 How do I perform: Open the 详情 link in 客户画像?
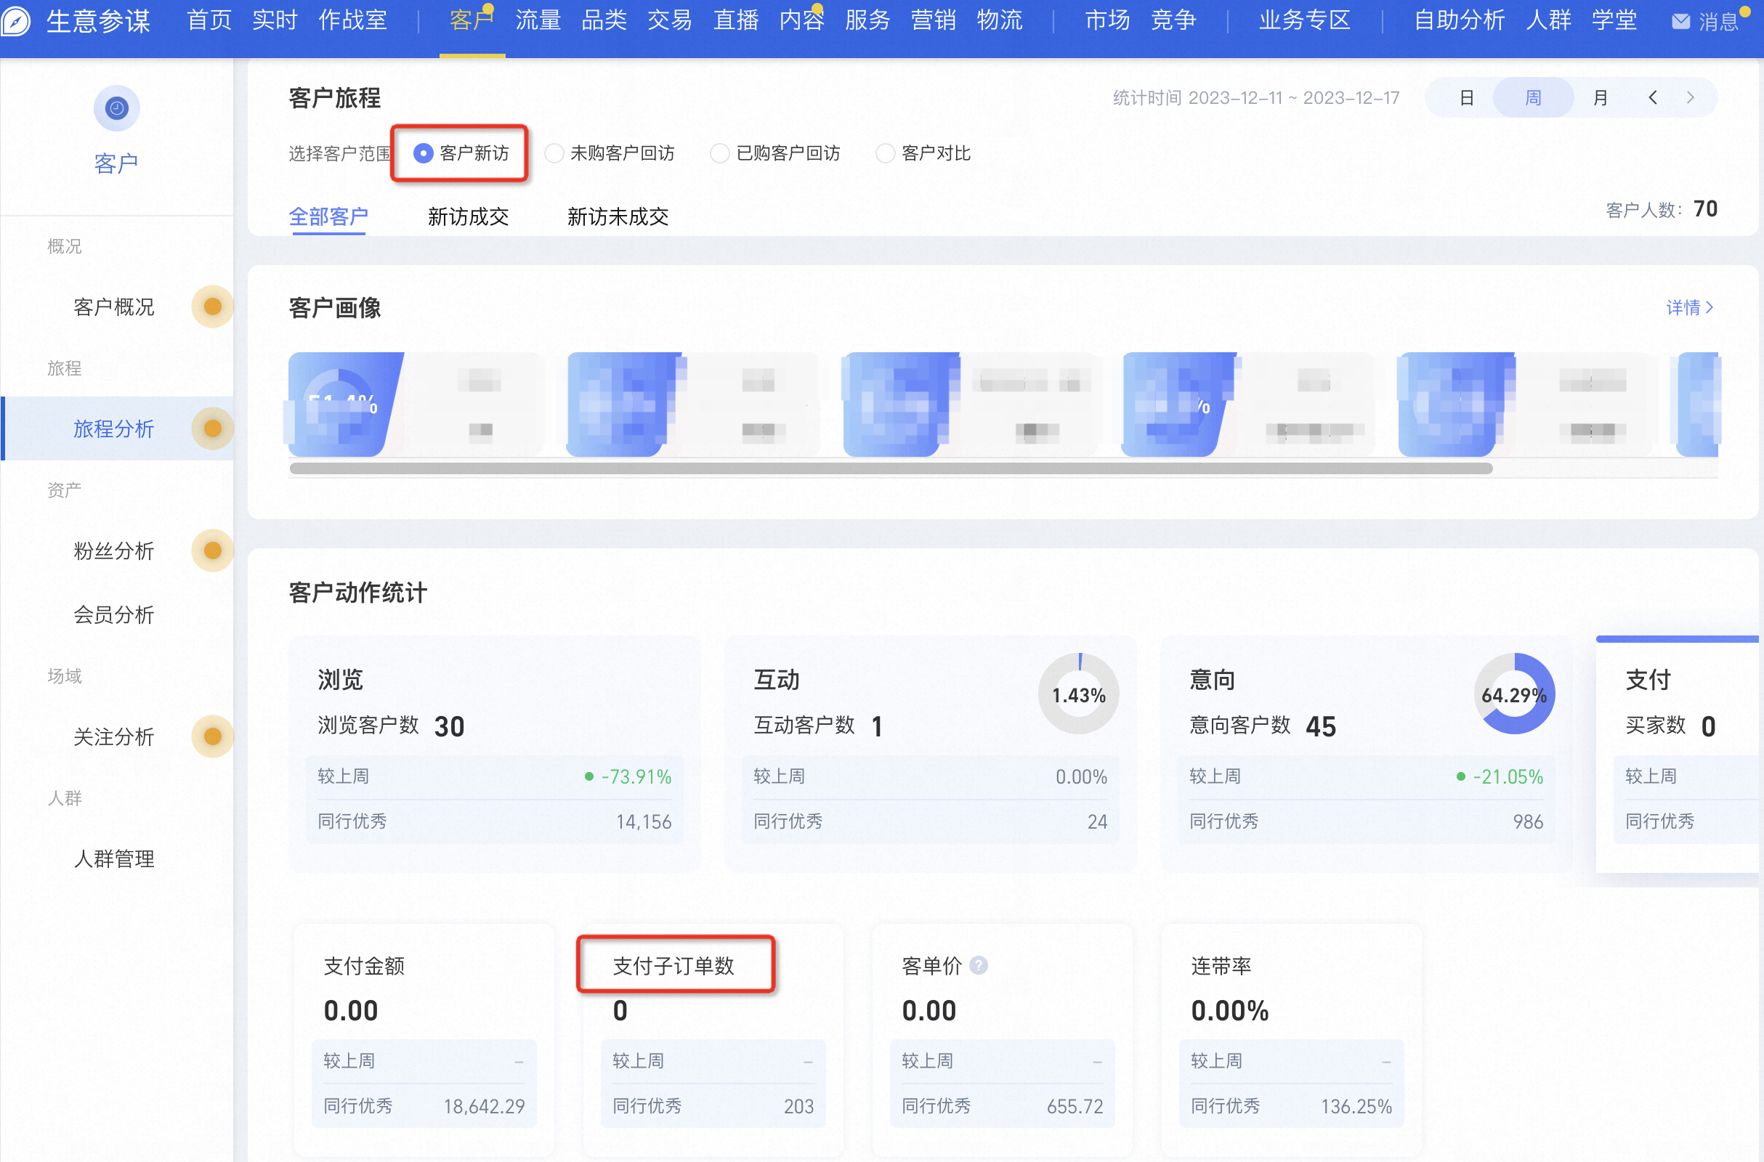(1690, 306)
